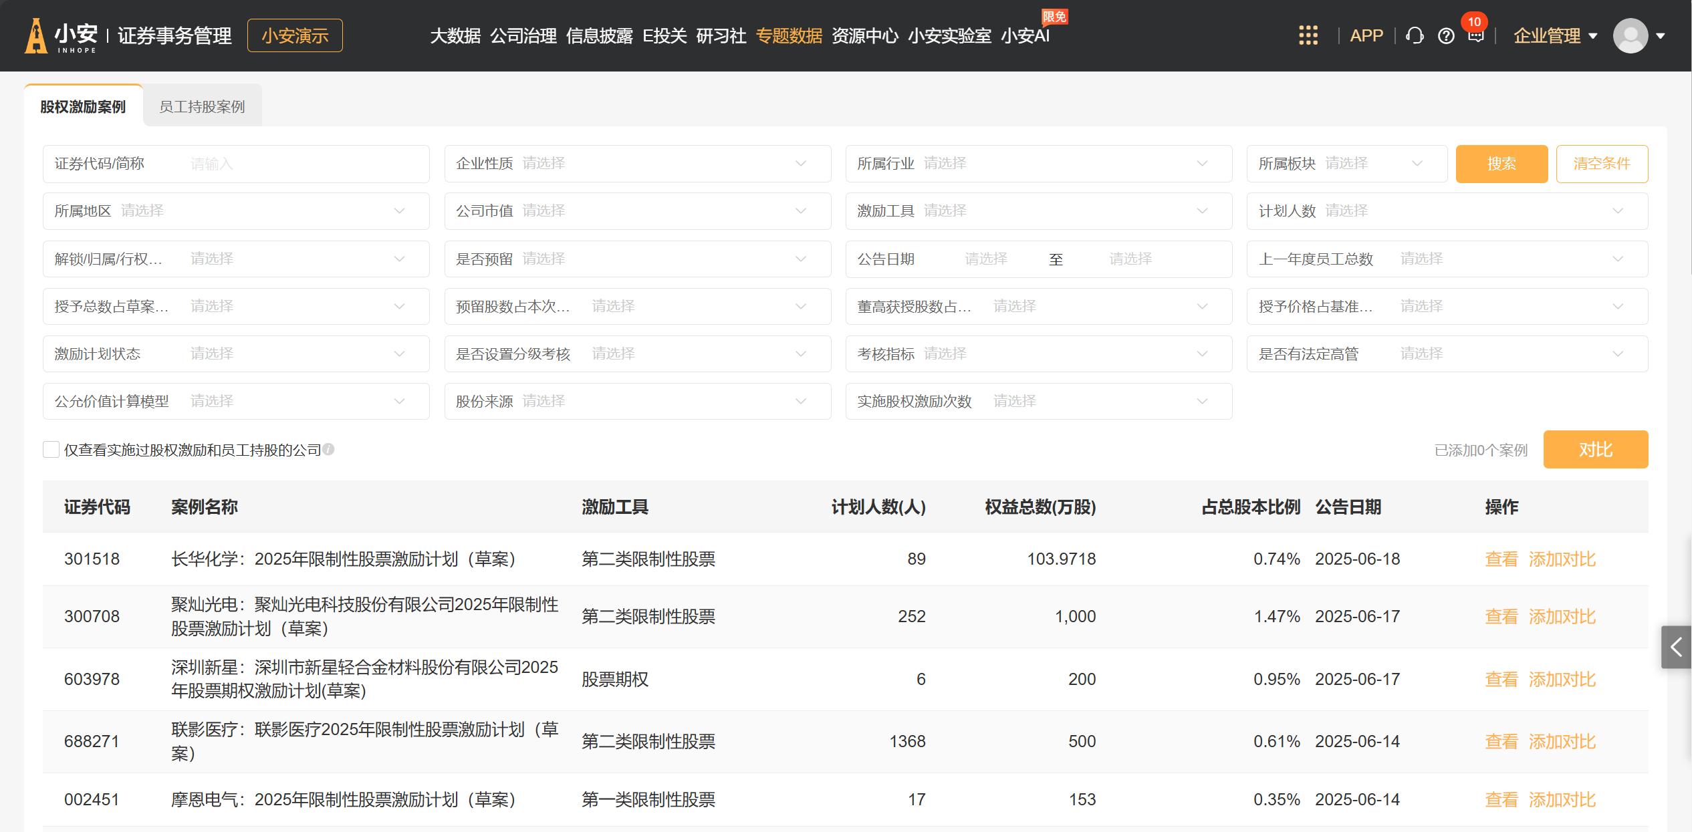Expand the 公司市值 dropdown
The image size is (1692, 832).
[x=637, y=211]
